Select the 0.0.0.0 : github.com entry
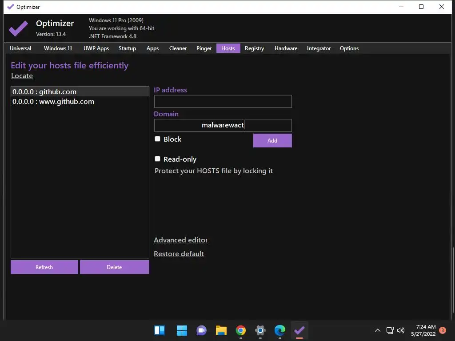This screenshot has height=341, width=455. [x=80, y=91]
